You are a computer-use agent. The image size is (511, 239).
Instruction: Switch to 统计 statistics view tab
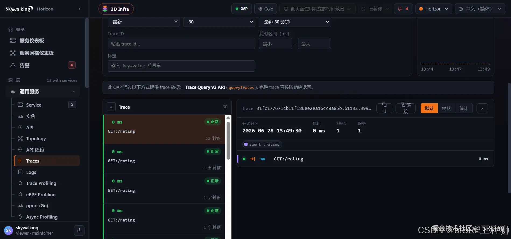[x=464, y=108]
